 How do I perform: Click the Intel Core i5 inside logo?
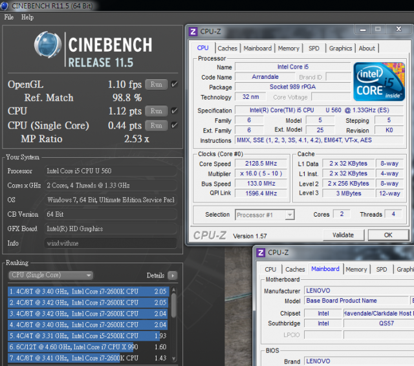point(379,81)
